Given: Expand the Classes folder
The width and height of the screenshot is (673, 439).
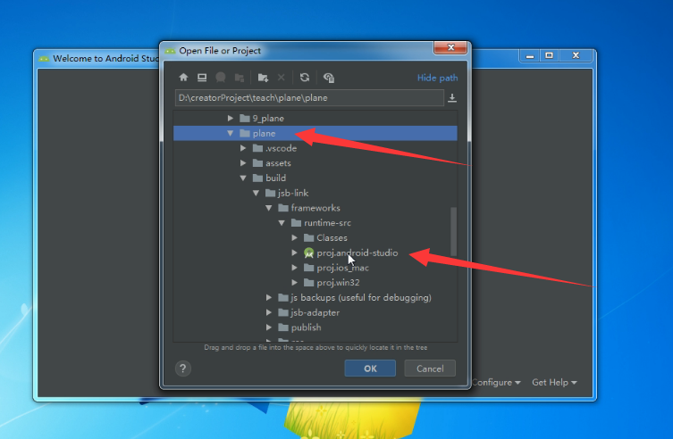Looking at the screenshot, I should click(x=294, y=237).
